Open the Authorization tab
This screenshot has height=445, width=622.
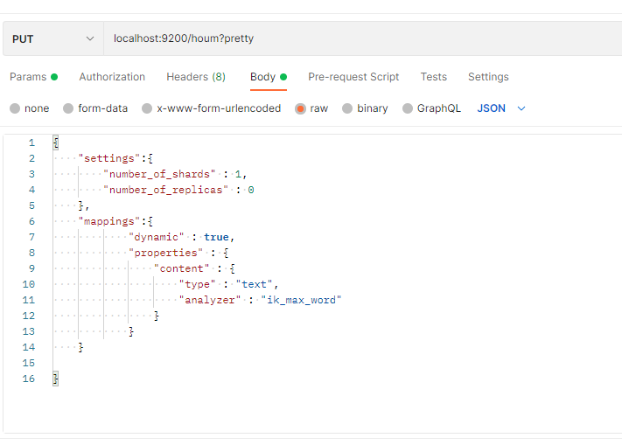point(112,77)
